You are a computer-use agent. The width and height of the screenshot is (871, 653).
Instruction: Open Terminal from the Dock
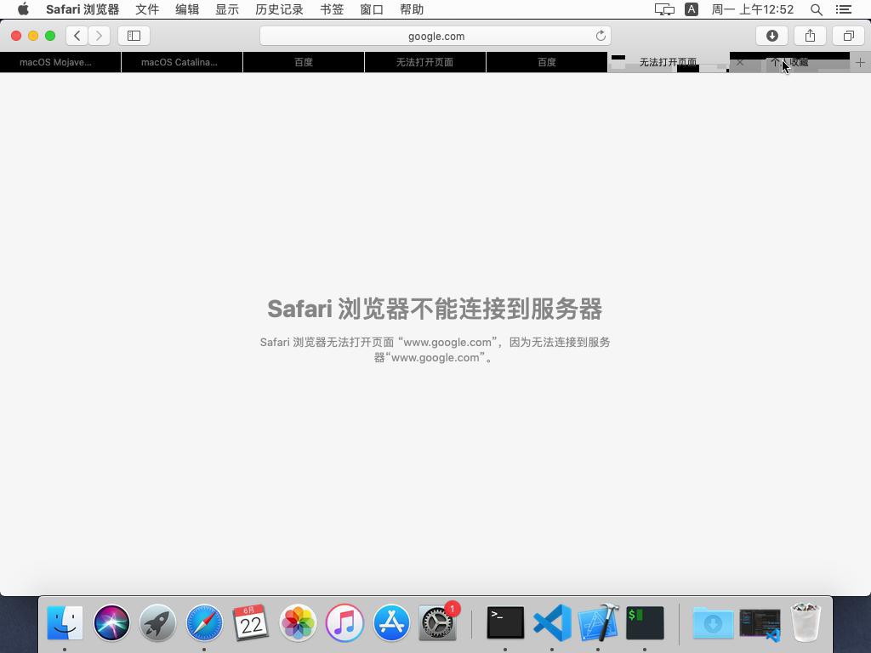[505, 622]
